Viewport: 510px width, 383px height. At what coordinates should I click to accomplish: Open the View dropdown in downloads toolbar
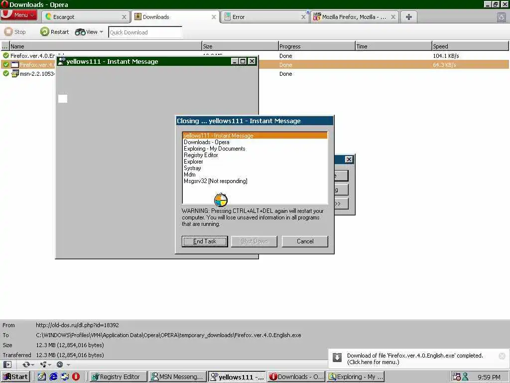[89, 32]
